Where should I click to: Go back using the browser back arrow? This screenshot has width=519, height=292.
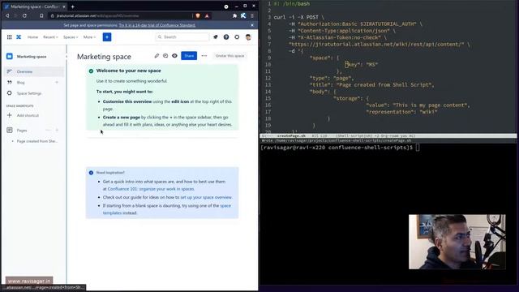tap(7, 15)
